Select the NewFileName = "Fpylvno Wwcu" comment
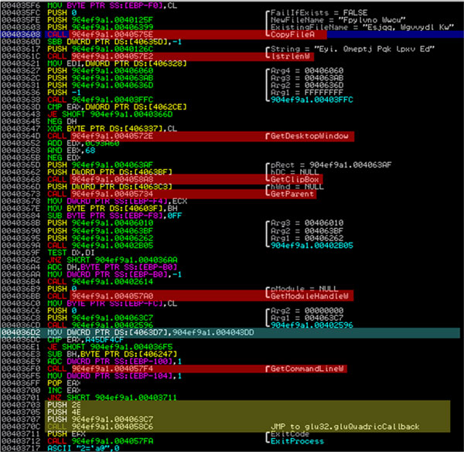464x452 pixels. pyautogui.click(x=338, y=20)
